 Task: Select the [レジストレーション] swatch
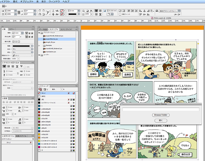(x=57, y=103)
